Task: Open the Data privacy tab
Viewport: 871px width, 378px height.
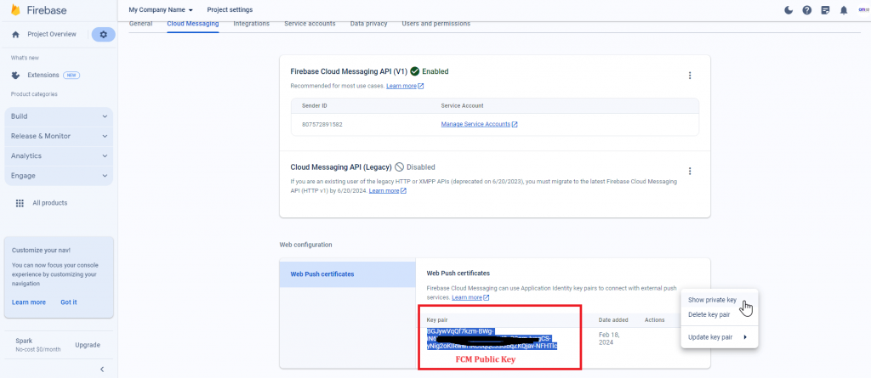Action: (368, 24)
